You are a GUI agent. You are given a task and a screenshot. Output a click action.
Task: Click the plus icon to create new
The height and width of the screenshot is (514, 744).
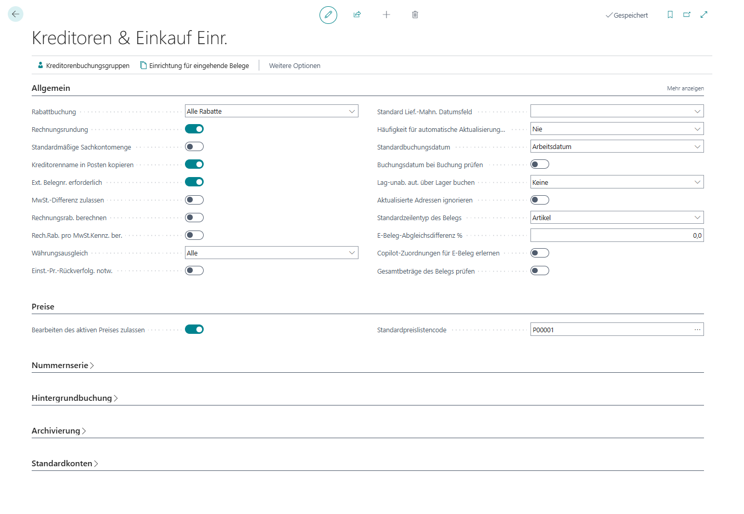click(x=386, y=15)
